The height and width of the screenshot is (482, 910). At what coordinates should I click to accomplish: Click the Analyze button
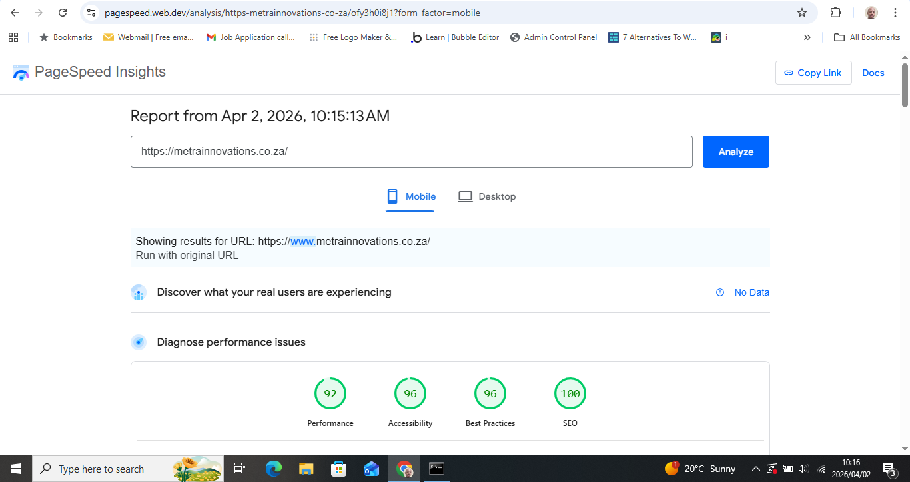click(x=735, y=151)
